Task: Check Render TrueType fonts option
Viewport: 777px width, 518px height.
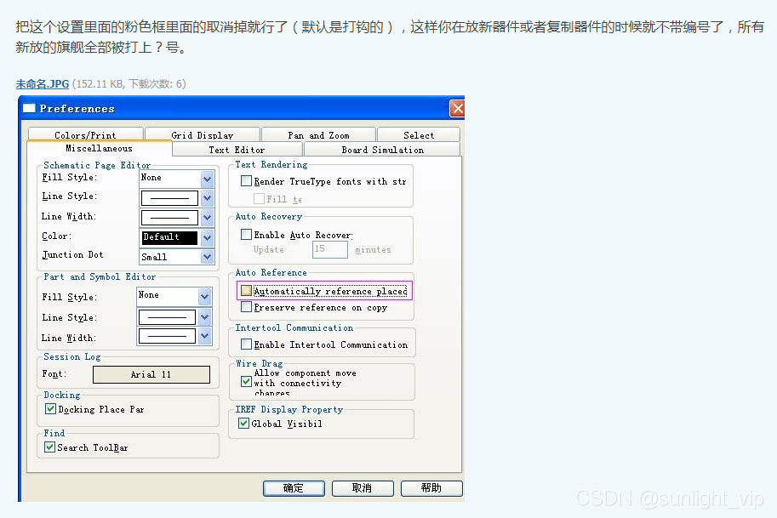Action: (x=247, y=181)
